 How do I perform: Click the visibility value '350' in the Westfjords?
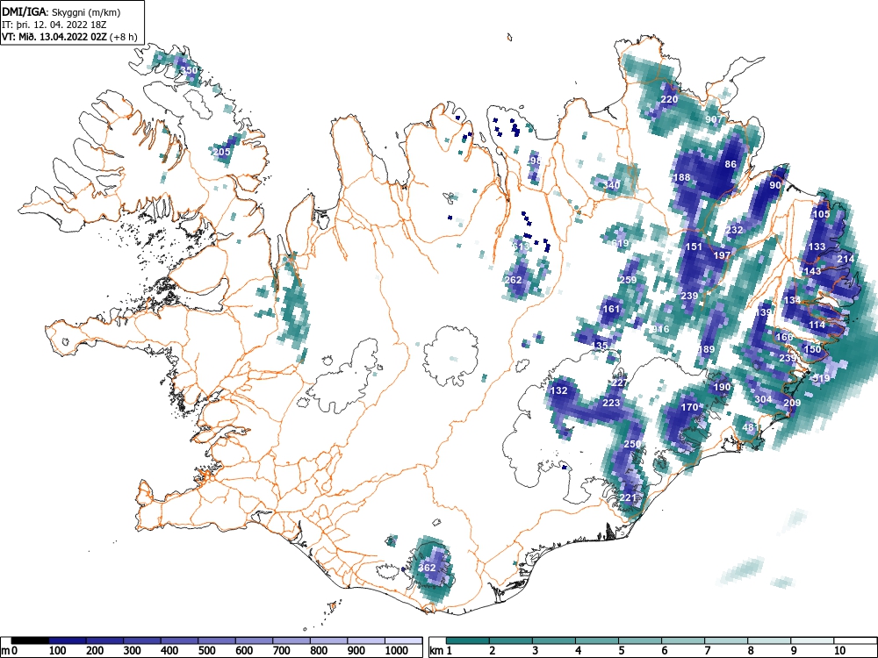(x=190, y=70)
